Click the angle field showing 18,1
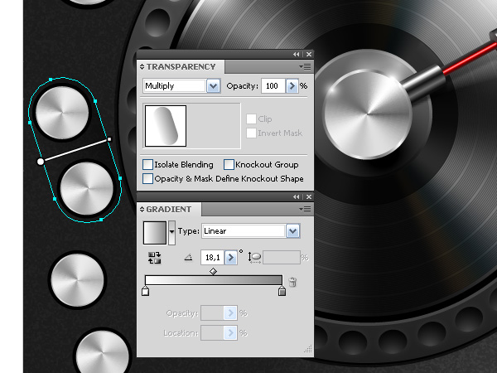The height and width of the screenshot is (373, 497). click(x=213, y=257)
